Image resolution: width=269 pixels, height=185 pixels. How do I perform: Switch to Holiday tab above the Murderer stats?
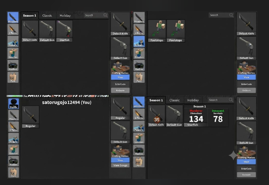[193, 100]
